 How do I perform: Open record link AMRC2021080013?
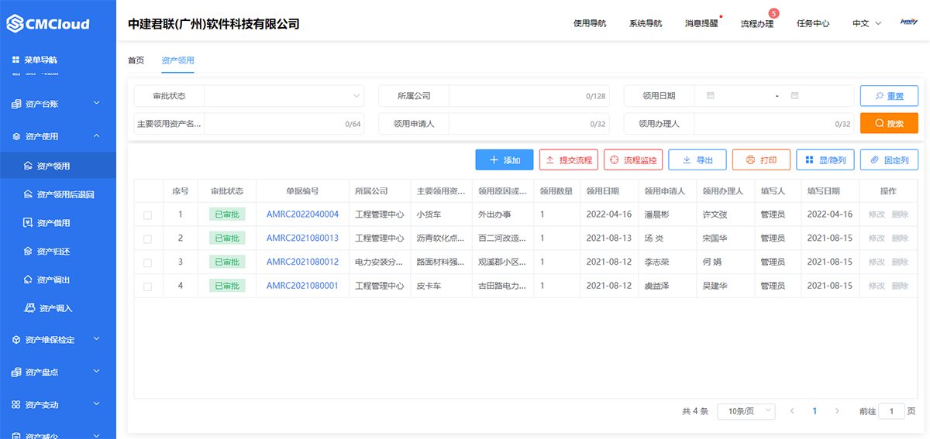click(302, 238)
